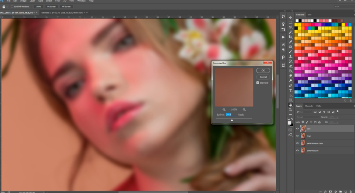Select the Magic Wand tool
Screen dimensions: 355x193
click(291, 32)
